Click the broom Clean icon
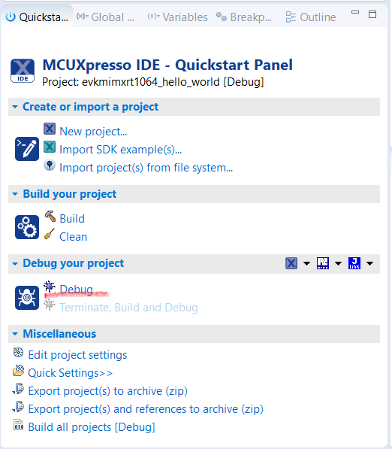This screenshot has width=392, height=449. point(50,234)
